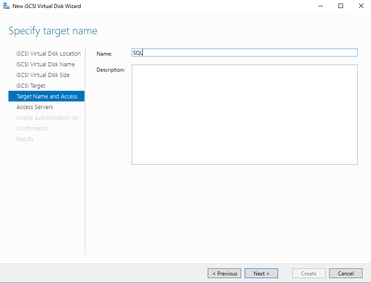Select the iSCSI Virtual Disk Name step
This screenshot has width=371, height=283.
(x=46, y=64)
